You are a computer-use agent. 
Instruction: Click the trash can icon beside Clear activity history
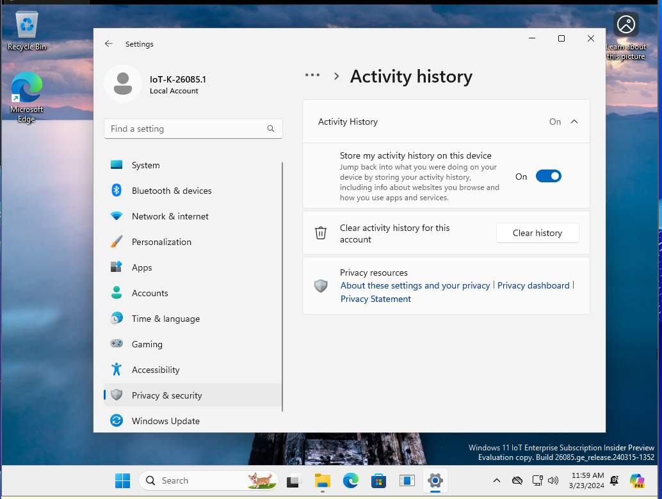[x=321, y=233]
